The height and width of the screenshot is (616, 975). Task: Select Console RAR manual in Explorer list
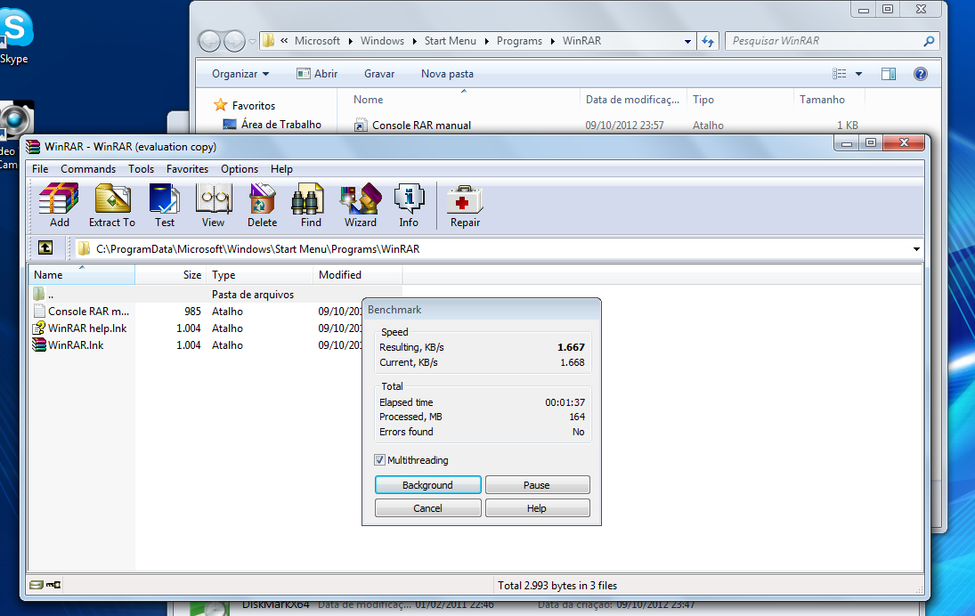[421, 126]
